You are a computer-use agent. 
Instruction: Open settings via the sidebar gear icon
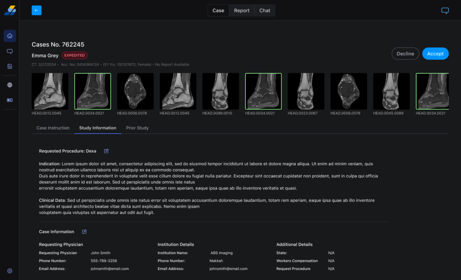(x=9, y=271)
